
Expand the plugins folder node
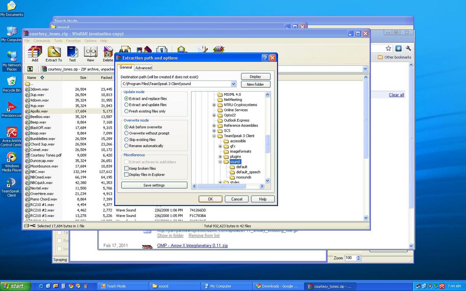coord(220,157)
